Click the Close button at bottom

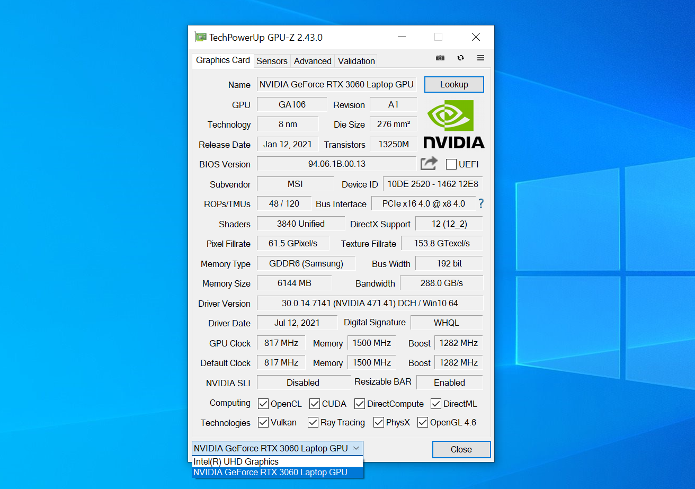[461, 449]
